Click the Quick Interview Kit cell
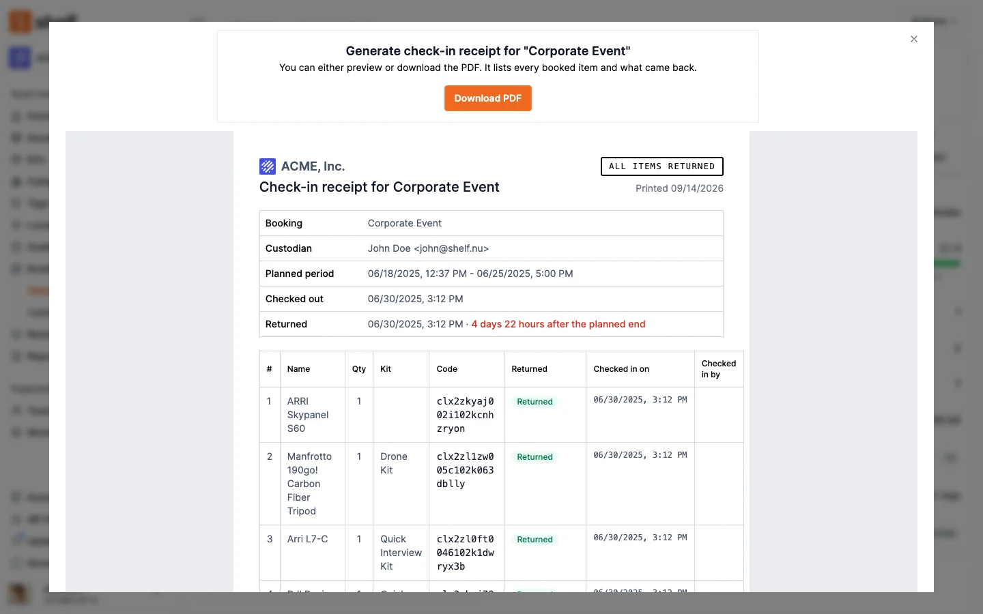983x614 pixels. (401, 553)
